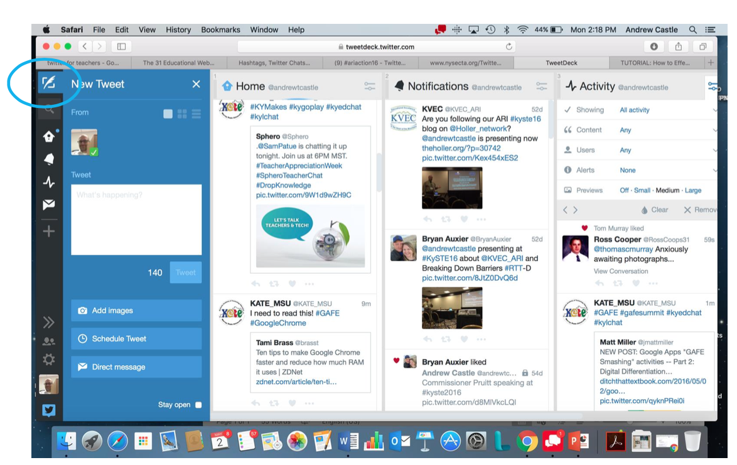Open a new Safari tab with plus
Image resolution: width=737 pixels, height=465 pixels.
(x=711, y=63)
